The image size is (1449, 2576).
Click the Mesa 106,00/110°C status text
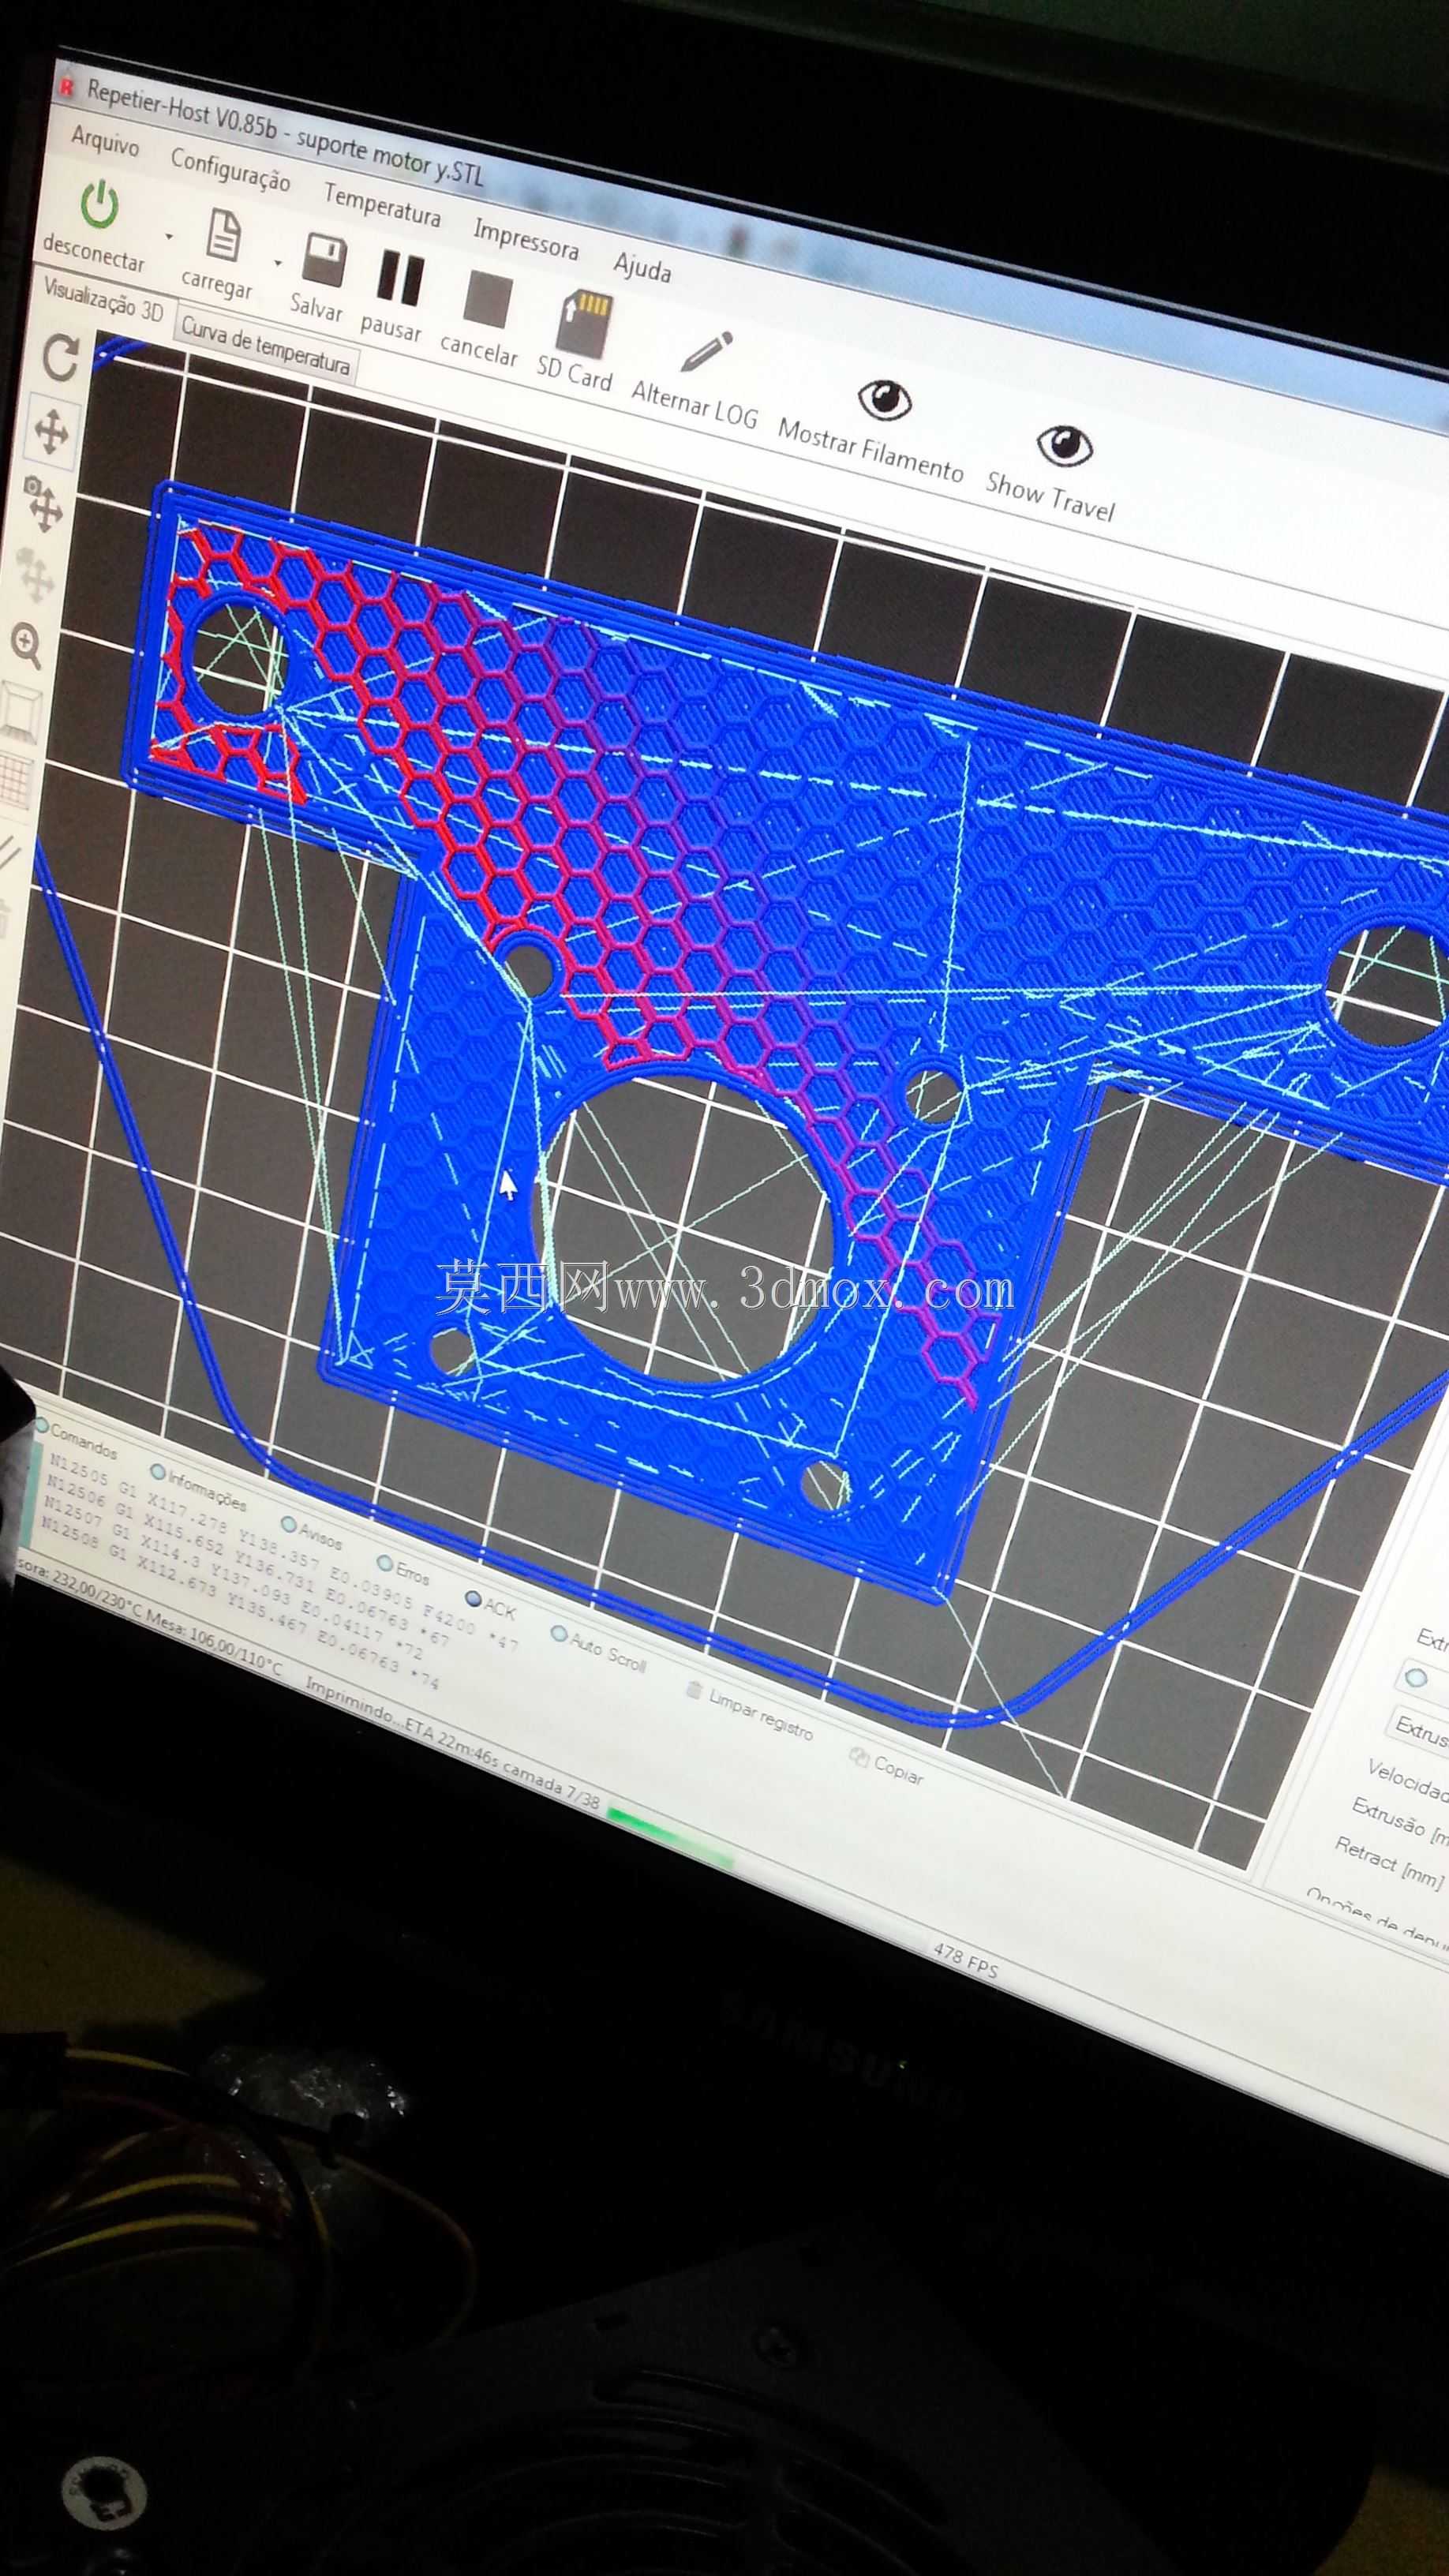pyautogui.click(x=214, y=1643)
